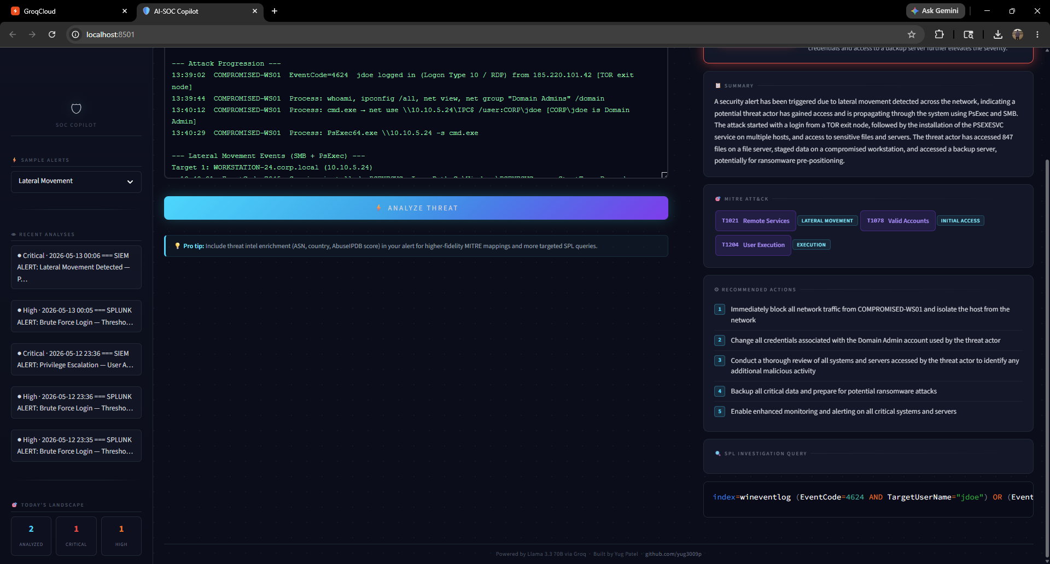Click the 'Change all credentials' recommendation text
1050x564 pixels.
865,340
